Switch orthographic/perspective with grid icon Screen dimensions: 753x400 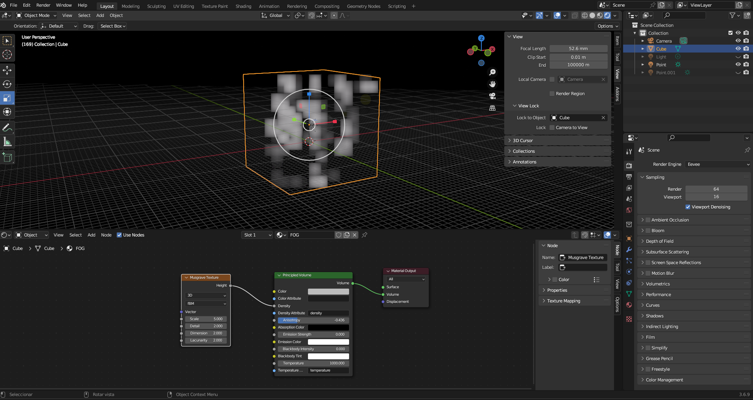point(492,108)
